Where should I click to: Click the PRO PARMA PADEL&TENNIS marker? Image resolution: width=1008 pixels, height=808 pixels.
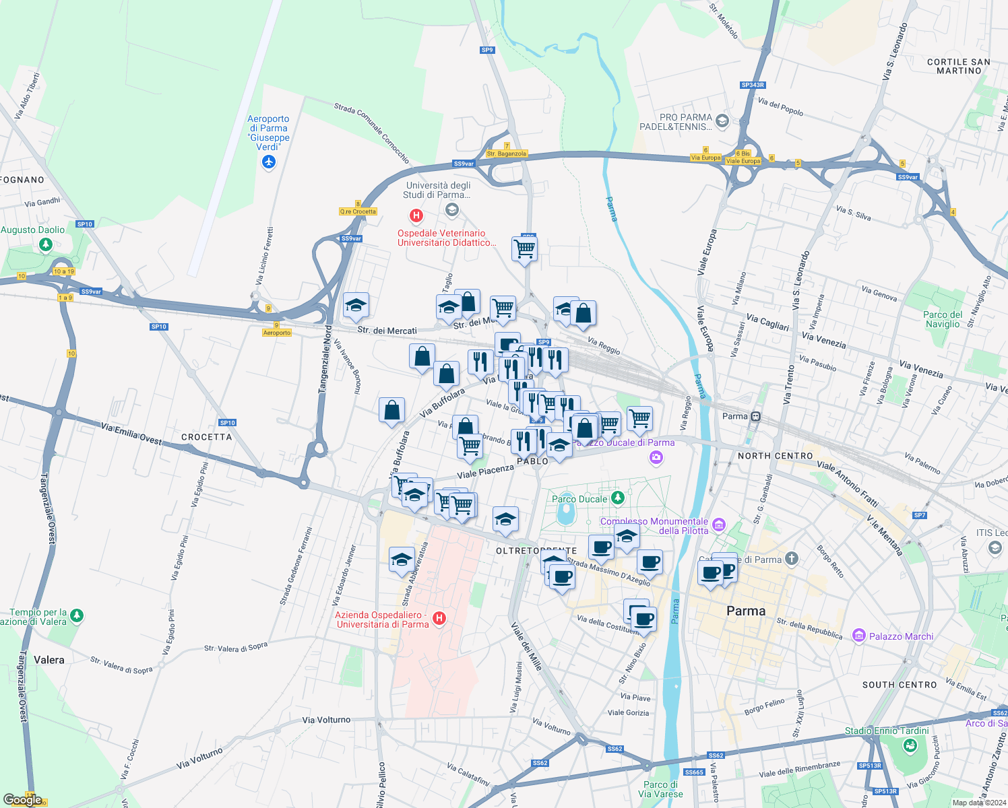722,121
